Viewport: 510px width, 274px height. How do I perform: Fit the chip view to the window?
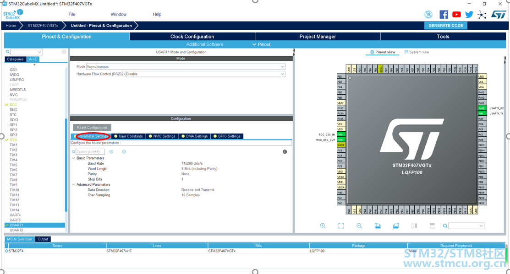[x=341, y=226]
